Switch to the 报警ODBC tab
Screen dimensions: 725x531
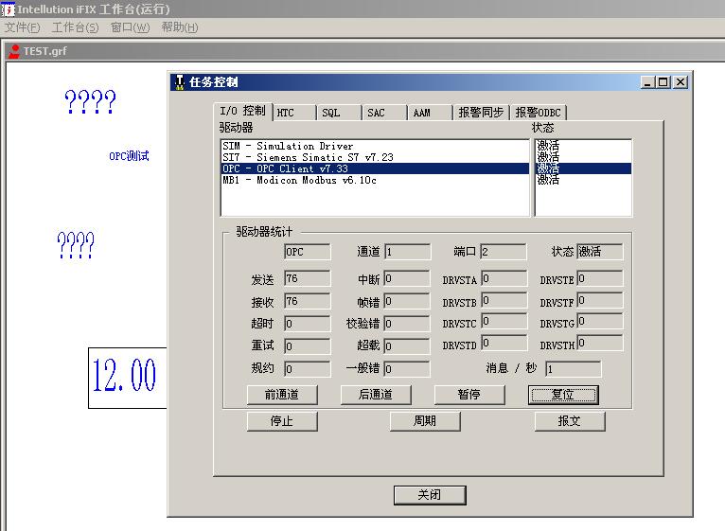pyautogui.click(x=538, y=113)
